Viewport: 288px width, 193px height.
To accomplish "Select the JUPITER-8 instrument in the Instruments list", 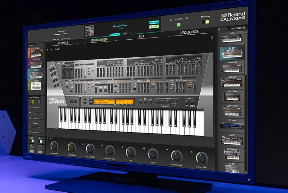I will coord(232,110).
